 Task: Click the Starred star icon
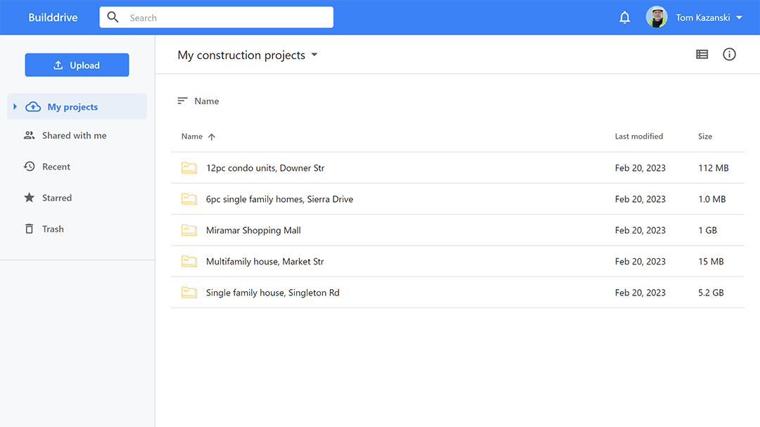point(29,197)
